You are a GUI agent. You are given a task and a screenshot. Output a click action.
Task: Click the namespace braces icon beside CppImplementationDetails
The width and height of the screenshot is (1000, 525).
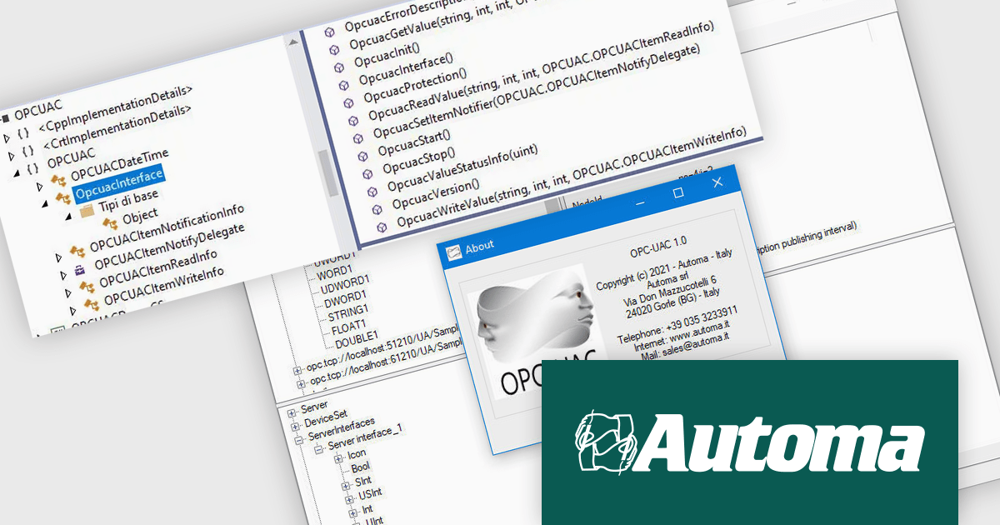click(23, 133)
